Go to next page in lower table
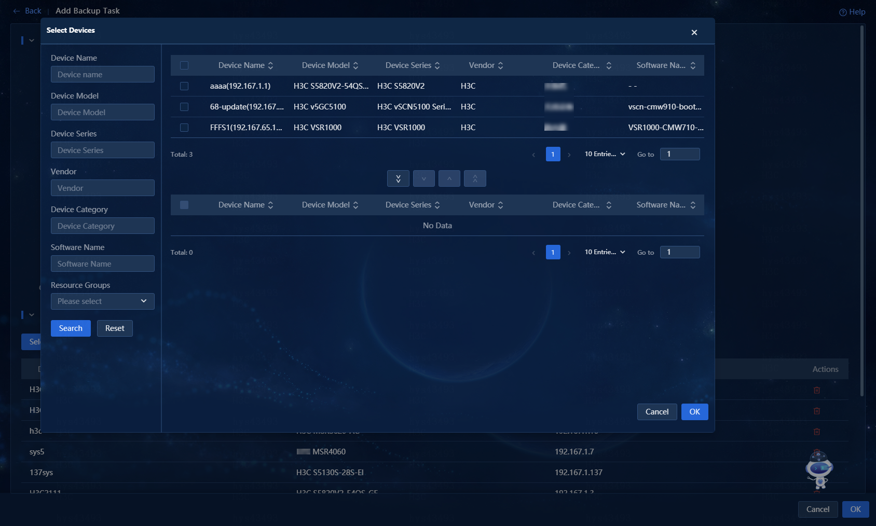 coord(569,253)
